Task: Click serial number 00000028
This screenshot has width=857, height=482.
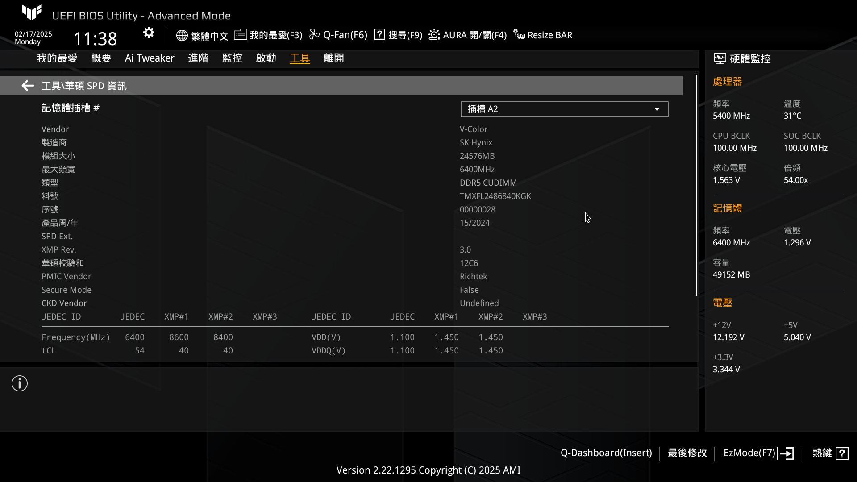Action: 478,210
